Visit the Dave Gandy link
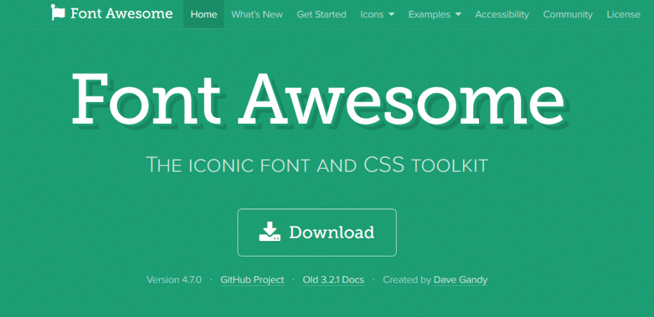 [x=460, y=280]
